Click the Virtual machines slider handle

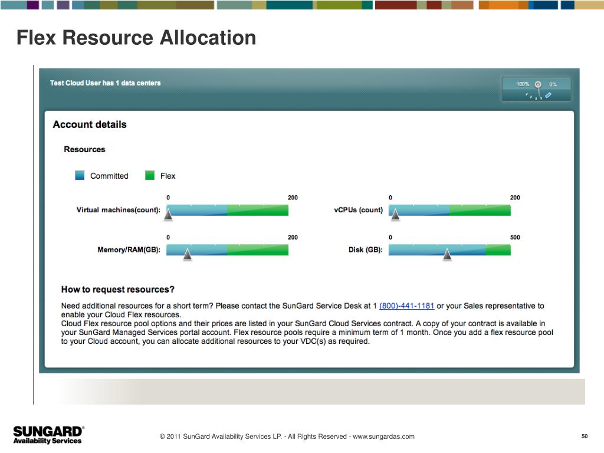(x=168, y=214)
